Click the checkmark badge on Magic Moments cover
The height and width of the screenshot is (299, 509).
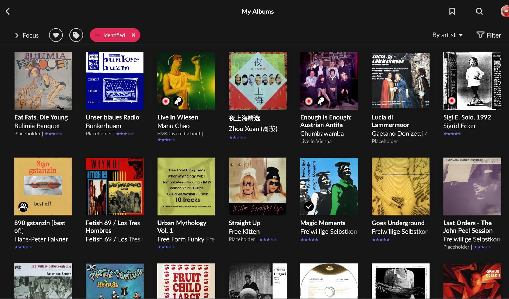[x=309, y=206]
